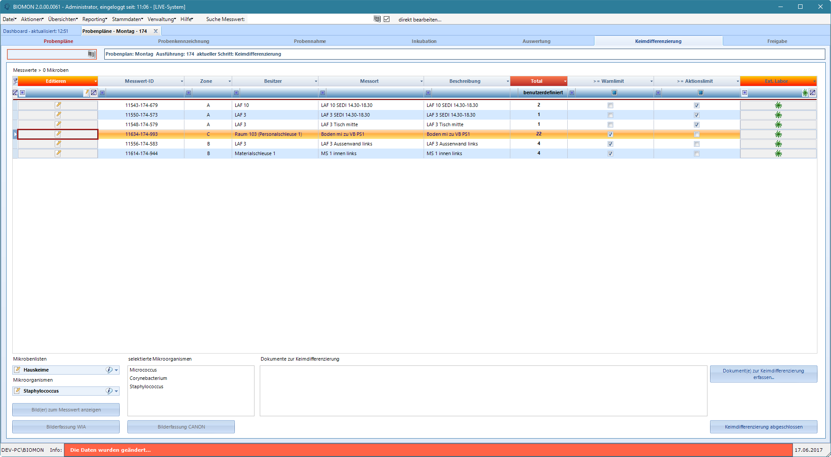Open the Beschreibung column filter dropdown

click(508, 81)
